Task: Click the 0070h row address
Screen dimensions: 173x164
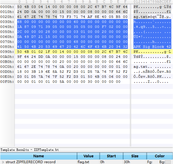Action: point(7,42)
